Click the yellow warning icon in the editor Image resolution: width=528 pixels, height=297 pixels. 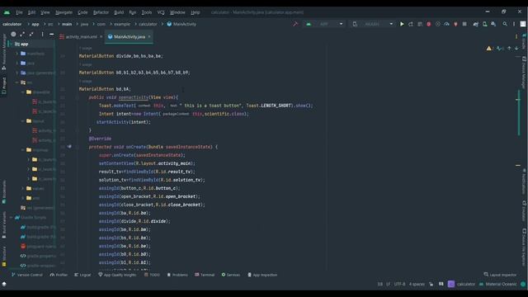click(488, 49)
